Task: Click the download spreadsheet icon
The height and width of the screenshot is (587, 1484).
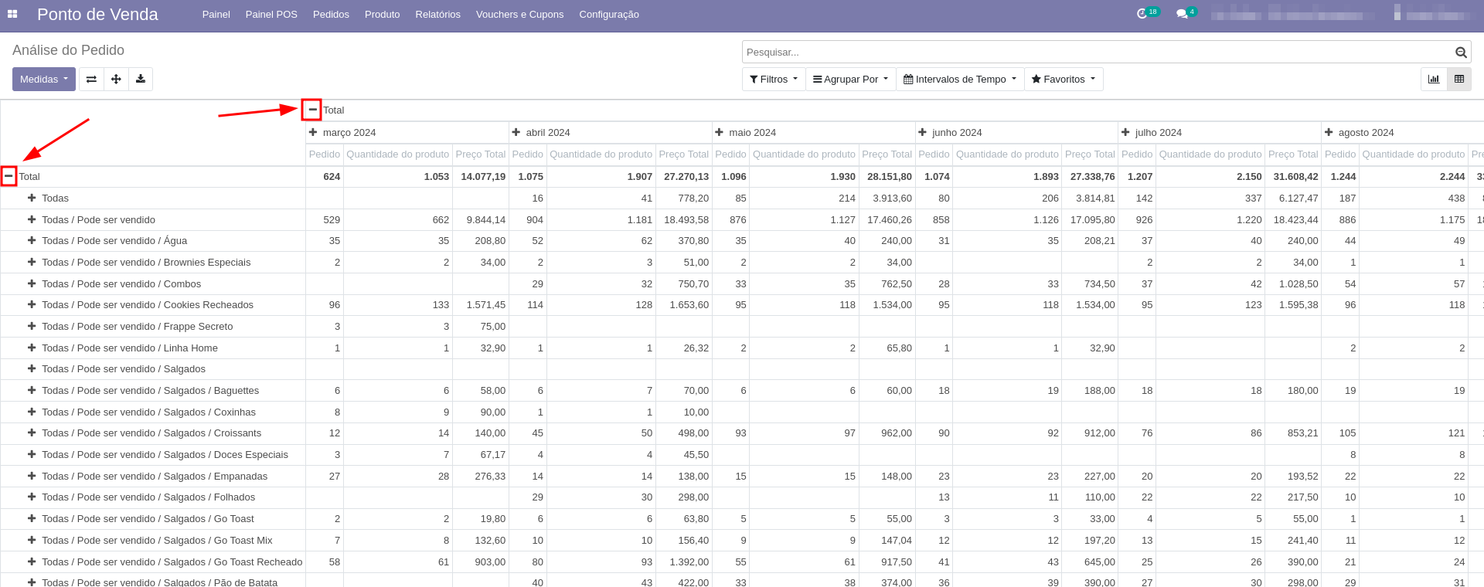Action: (x=141, y=79)
